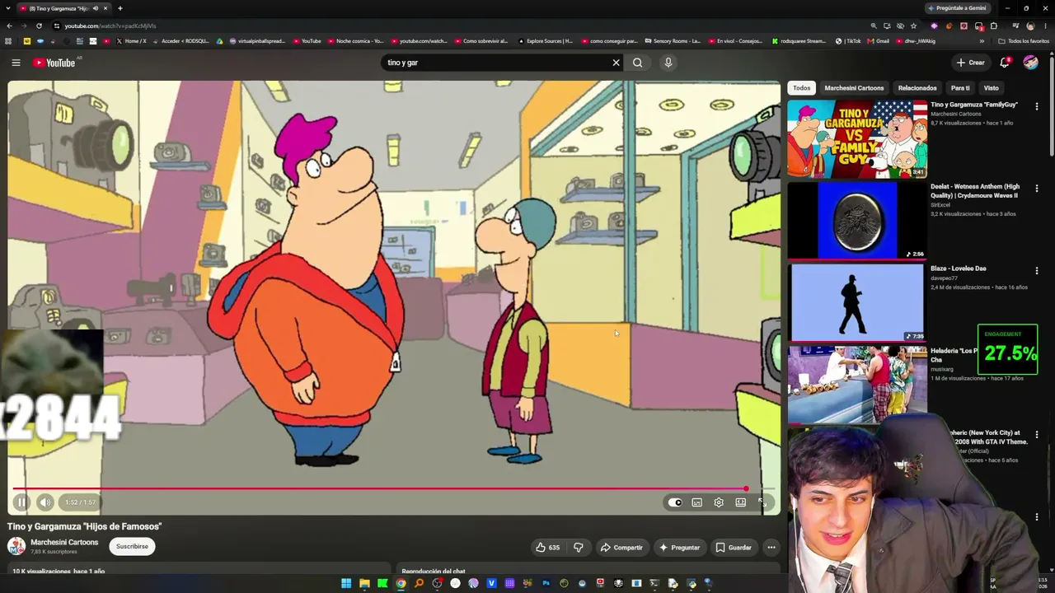Viewport: 1055px width, 593px height.
Task: Open the Tino y Gargamuza vs Family Guy thumbnail
Action: 857,139
